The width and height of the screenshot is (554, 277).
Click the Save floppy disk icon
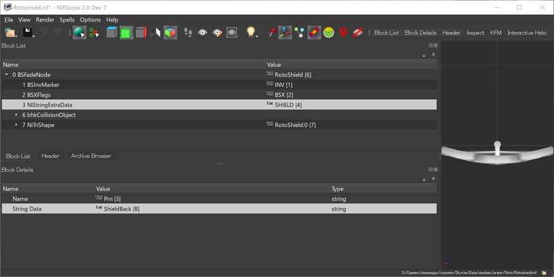[x=27, y=33]
